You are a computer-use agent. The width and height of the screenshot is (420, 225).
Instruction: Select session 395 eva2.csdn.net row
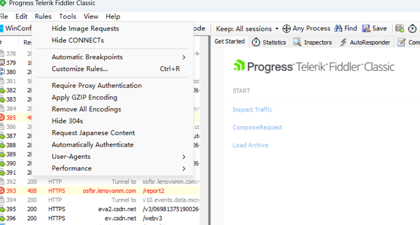point(100,209)
